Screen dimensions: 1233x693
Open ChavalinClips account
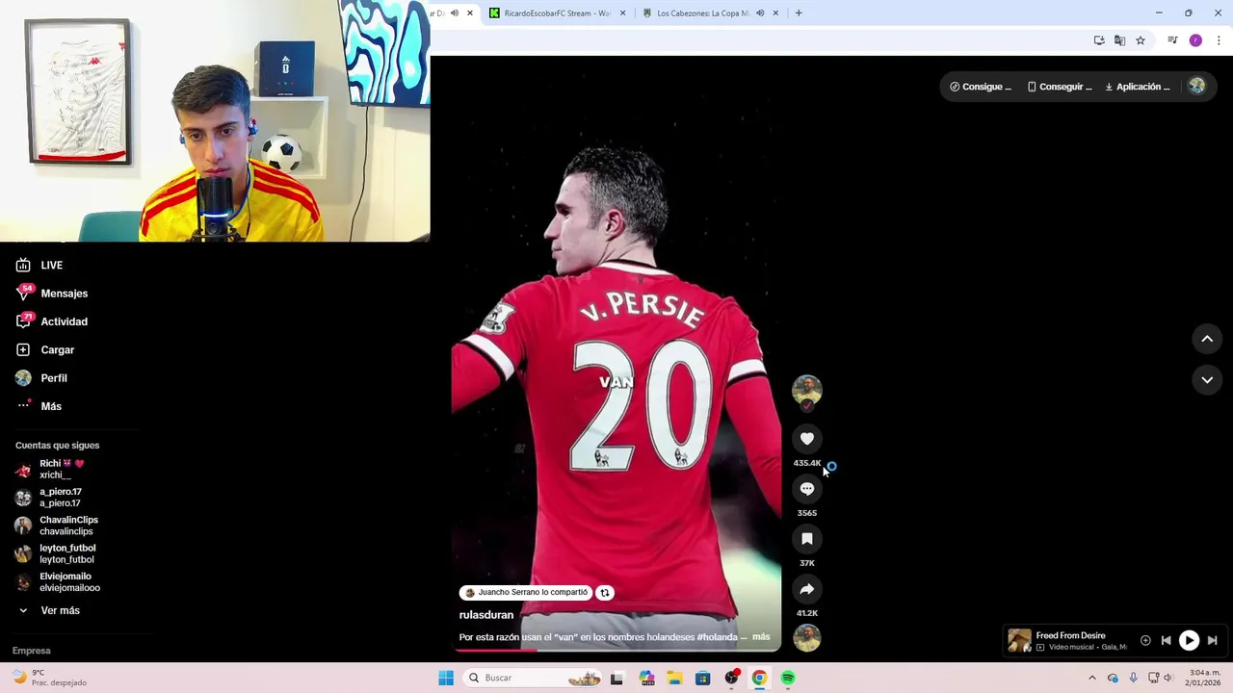click(x=56, y=526)
